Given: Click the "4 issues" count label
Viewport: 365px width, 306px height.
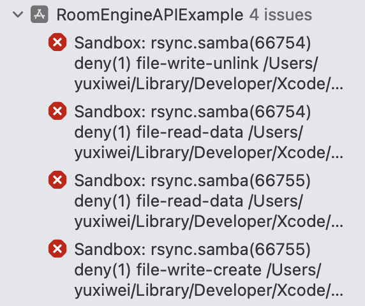Looking at the screenshot, I should (281, 15).
